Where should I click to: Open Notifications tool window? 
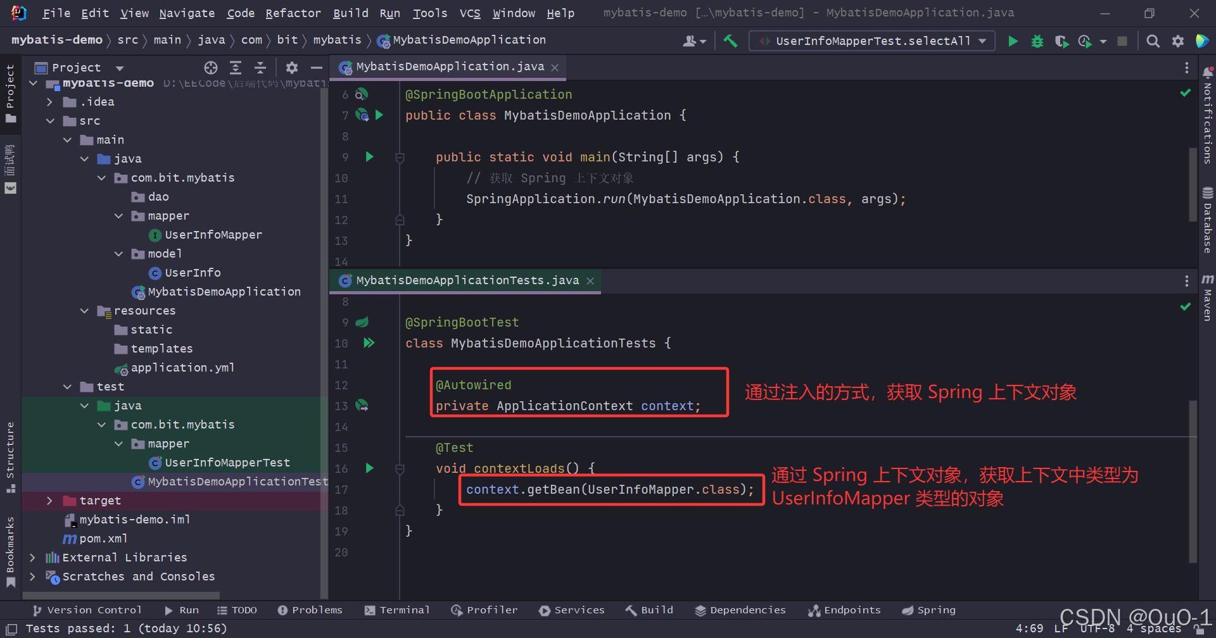click(x=1208, y=115)
